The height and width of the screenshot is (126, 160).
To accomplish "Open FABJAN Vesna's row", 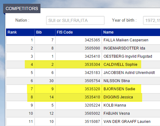I will pos(83,113).
